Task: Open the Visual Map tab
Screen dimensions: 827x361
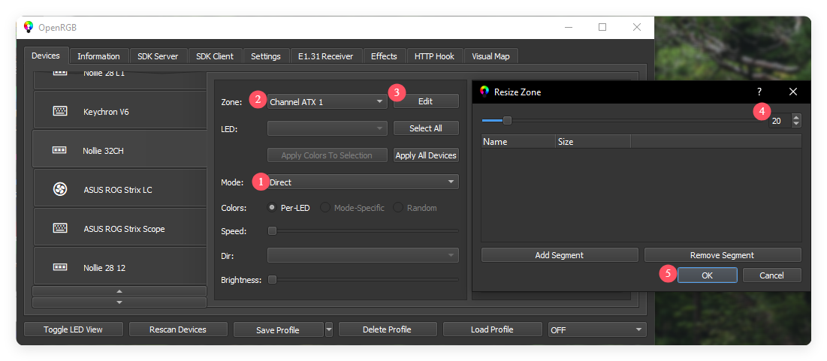Action: (491, 56)
